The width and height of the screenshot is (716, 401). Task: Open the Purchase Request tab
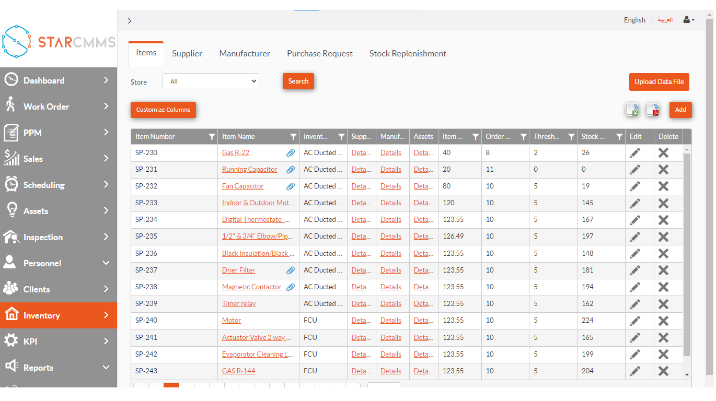click(x=319, y=54)
